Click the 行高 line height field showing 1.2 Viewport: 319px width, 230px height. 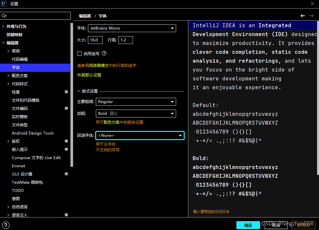click(126, 40)
